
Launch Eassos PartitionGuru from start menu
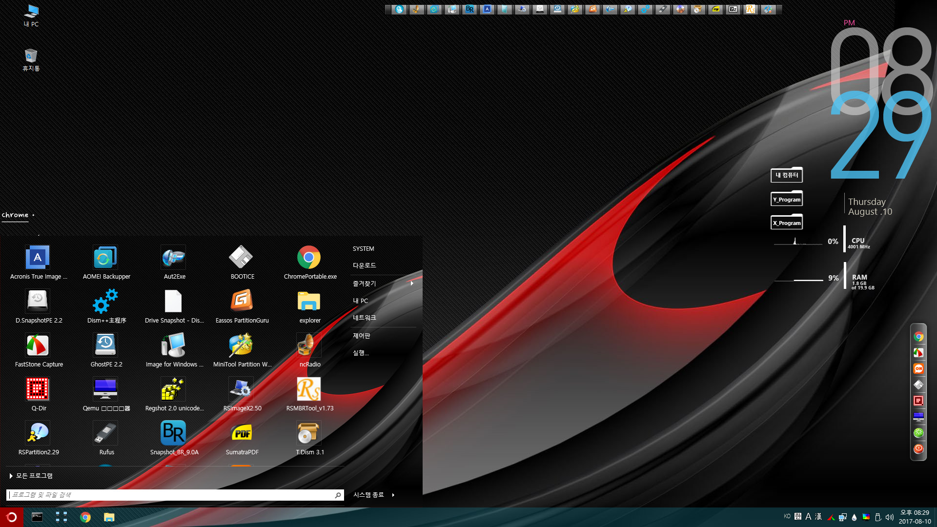[x=242, y=306]
